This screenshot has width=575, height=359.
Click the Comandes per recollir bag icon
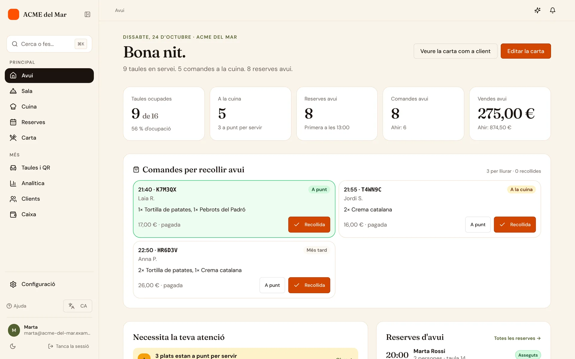(x=136, y=170)
